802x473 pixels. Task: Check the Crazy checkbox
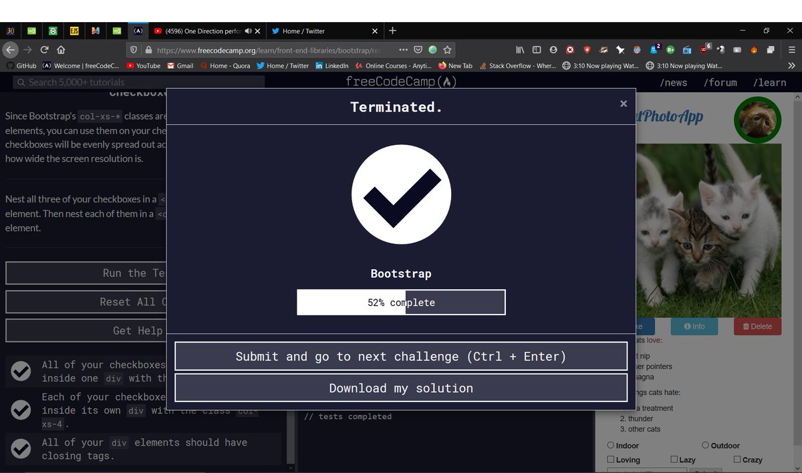pos(737,460)
